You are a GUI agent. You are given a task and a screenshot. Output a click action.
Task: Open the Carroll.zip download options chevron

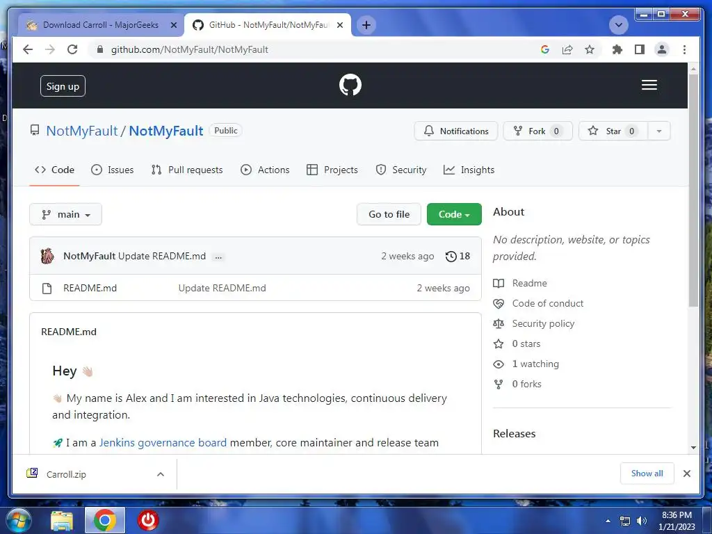[161, 474]
